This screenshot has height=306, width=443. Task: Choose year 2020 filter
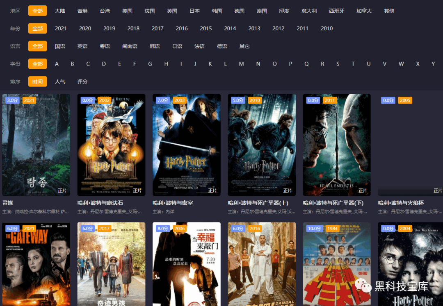(x=85, y=29)
